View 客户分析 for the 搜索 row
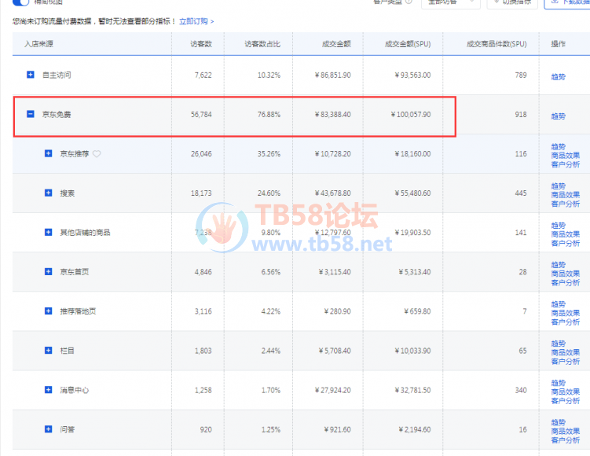590x456 pixels. click(565, 204)
